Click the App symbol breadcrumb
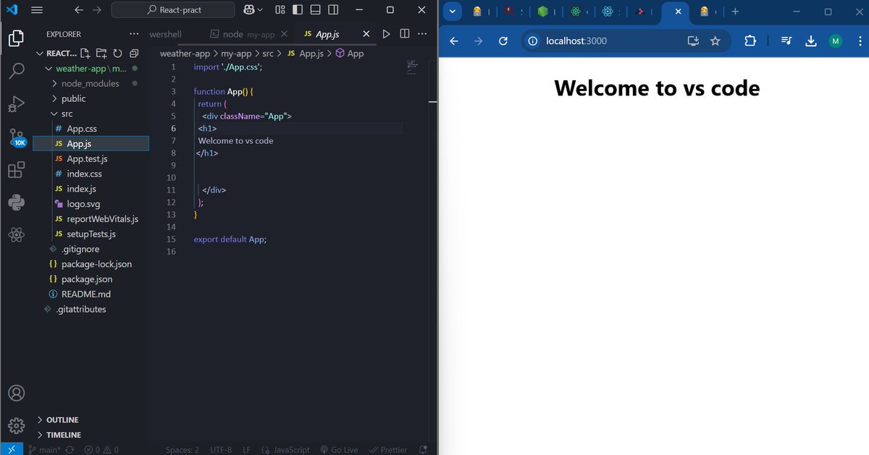Viewport: 869px width, 455px height. click(349, 54)
